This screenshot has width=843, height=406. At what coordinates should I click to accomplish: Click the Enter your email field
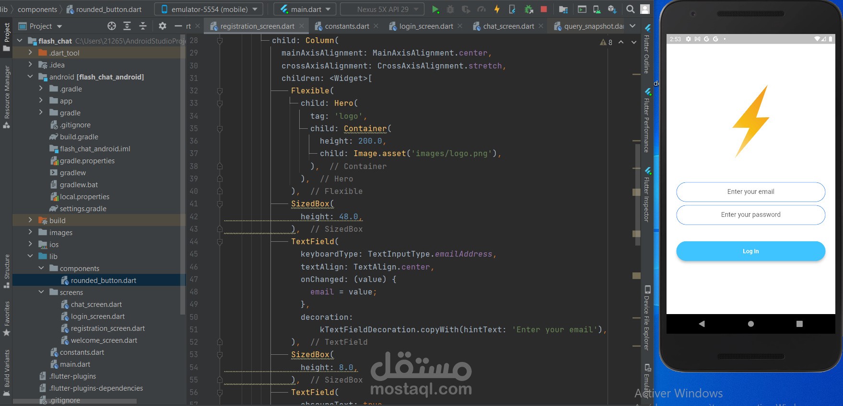pyautogui.click(x=750, y=192)
